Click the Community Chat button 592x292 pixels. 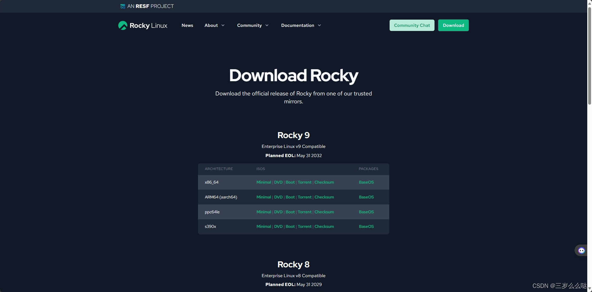coord(412,25)
